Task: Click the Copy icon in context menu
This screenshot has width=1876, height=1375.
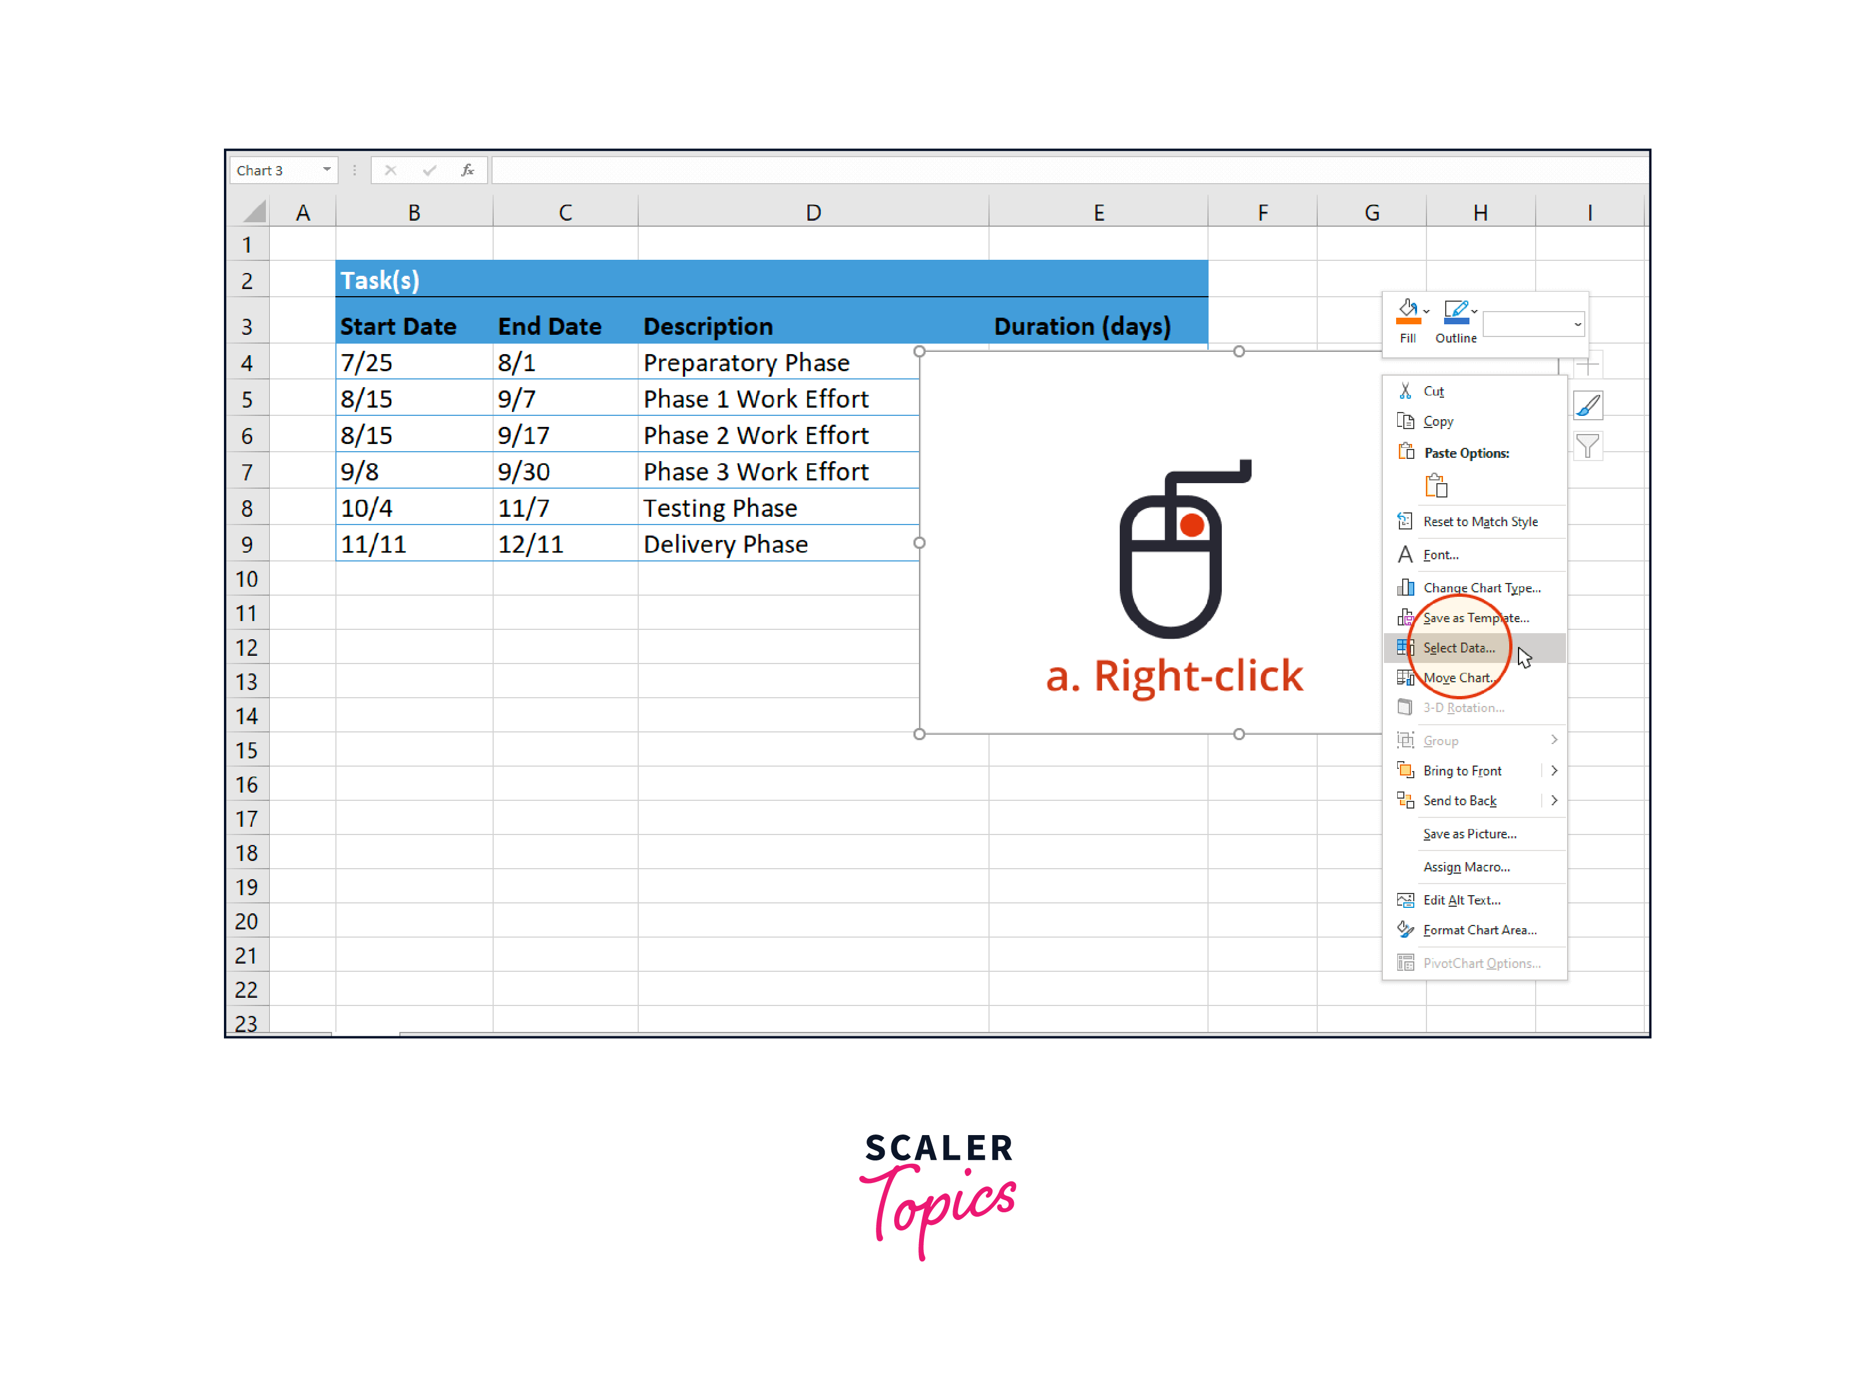Action: [1405, 421]
